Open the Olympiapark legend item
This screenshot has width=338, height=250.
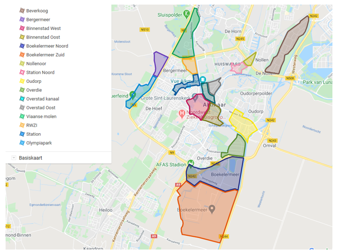click(39, 143)
